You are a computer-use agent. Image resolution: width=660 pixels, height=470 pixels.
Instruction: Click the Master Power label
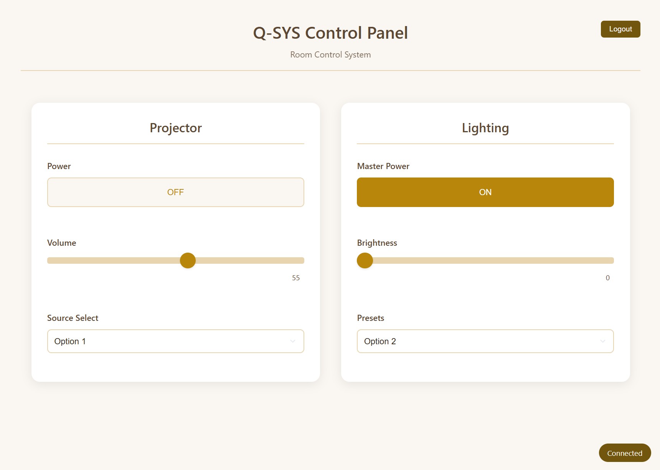[383, 166]
